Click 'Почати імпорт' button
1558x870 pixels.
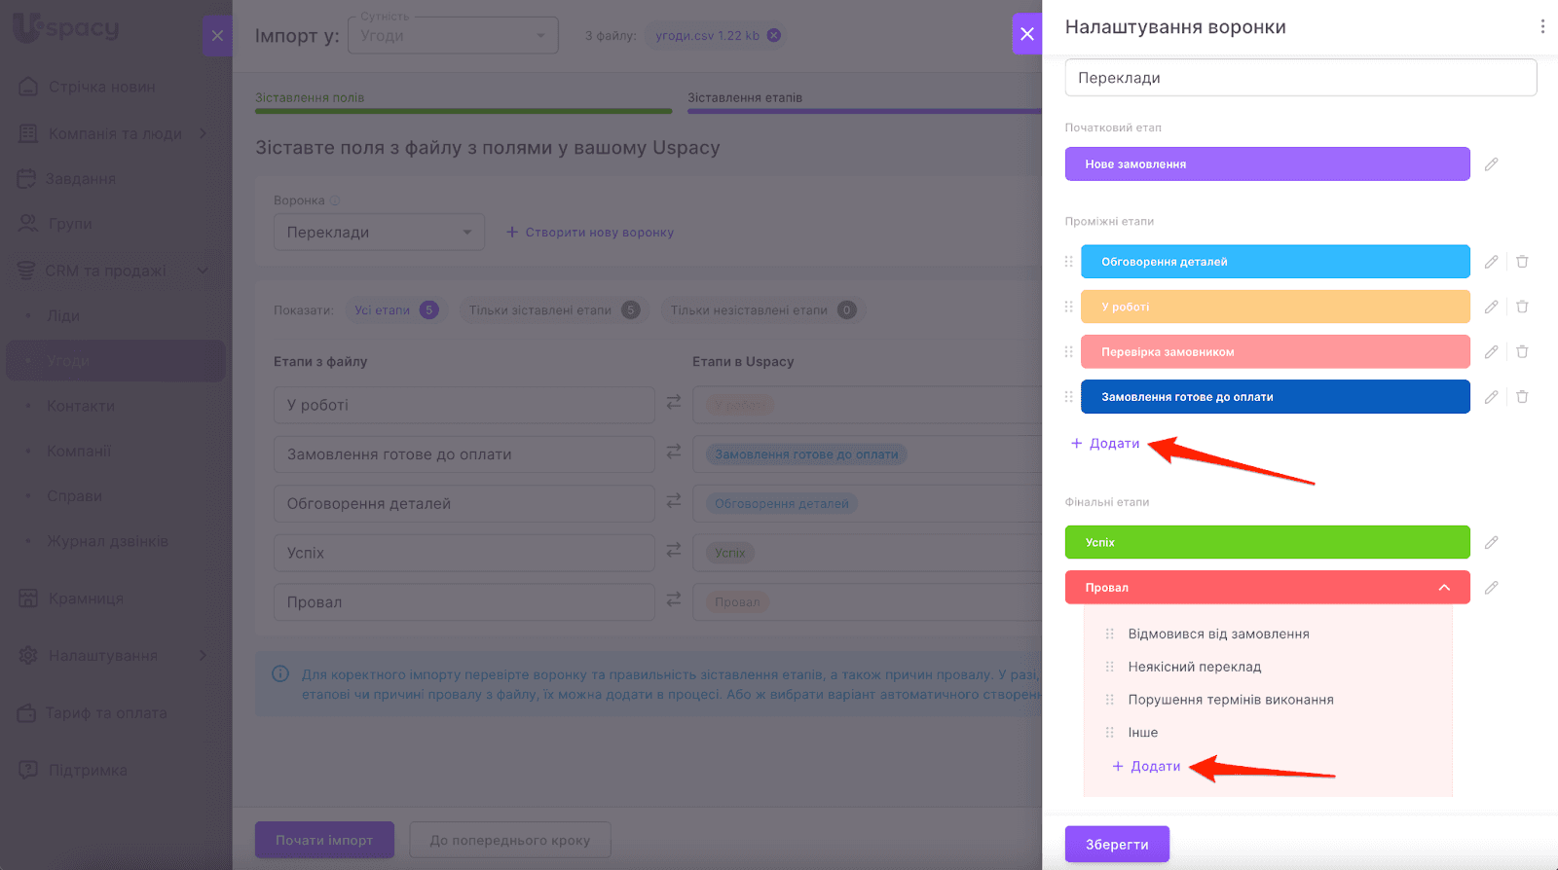click(x=324, y=840)
